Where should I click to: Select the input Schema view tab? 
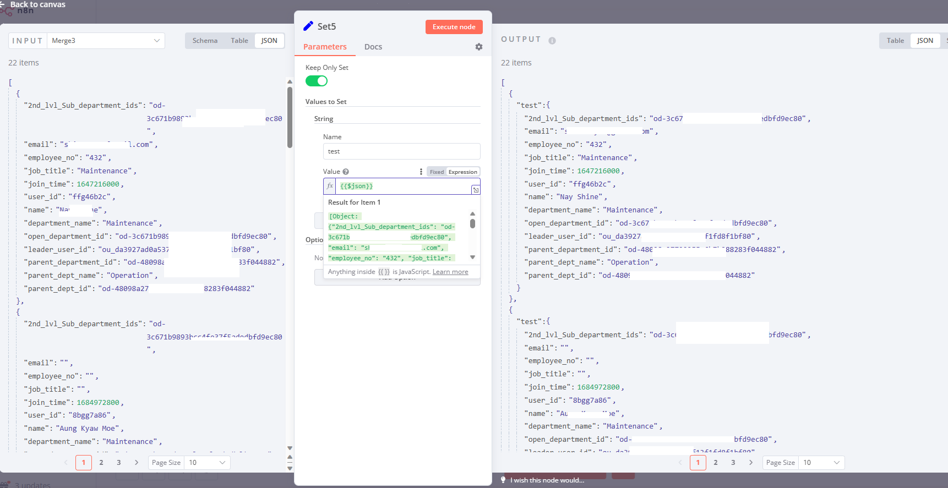click(205, 41)
